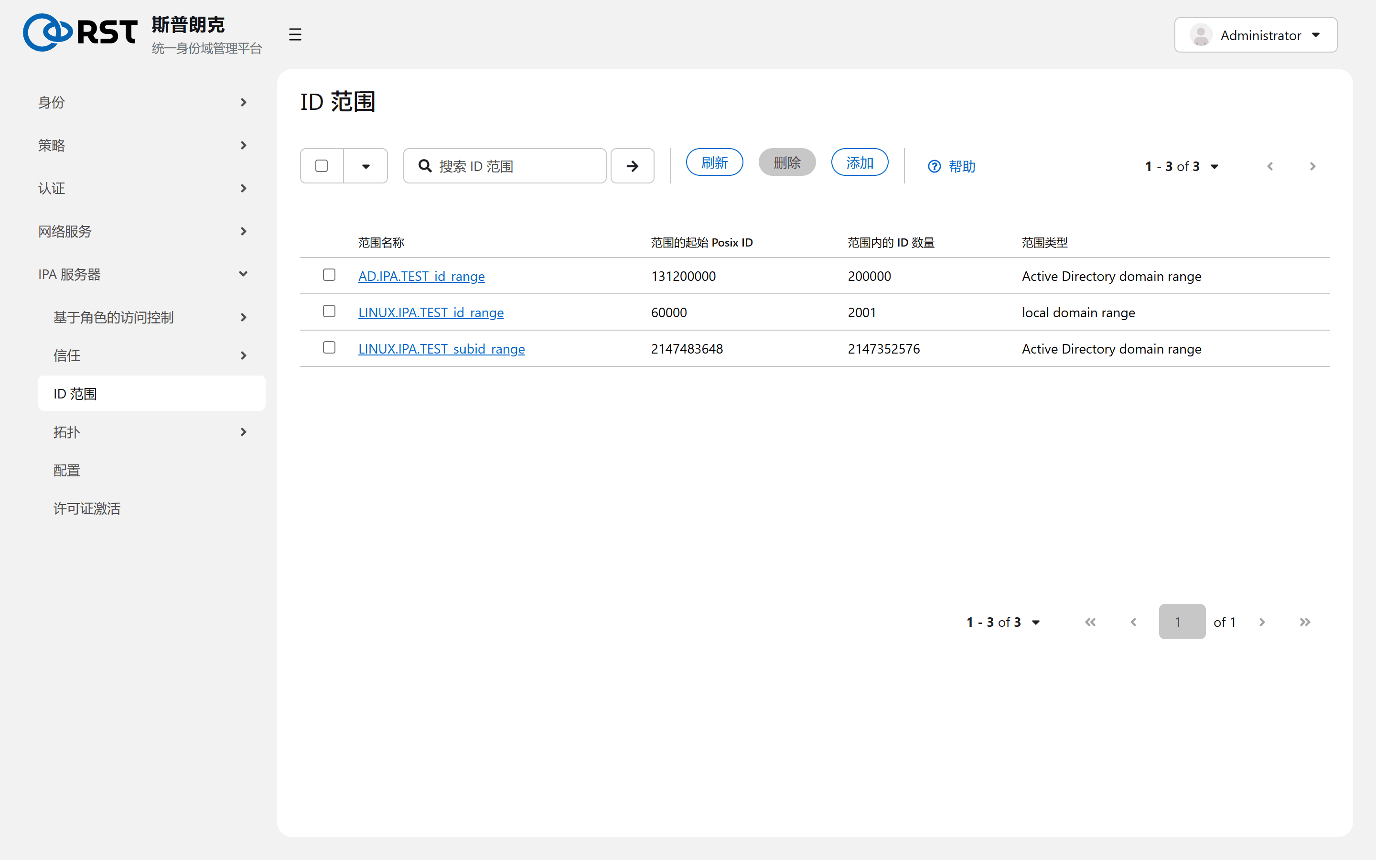This screenshot has height=860, width=1376.
Task: Select ID 范围 in the sidebar
Action: pyautogui.click(x=151, y=394)
